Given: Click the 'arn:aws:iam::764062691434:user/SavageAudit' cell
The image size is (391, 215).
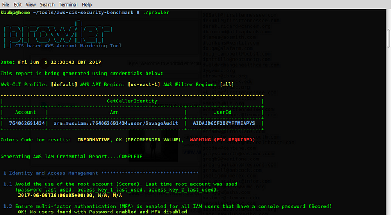Looking at the screenshot, I should point(116,123).
